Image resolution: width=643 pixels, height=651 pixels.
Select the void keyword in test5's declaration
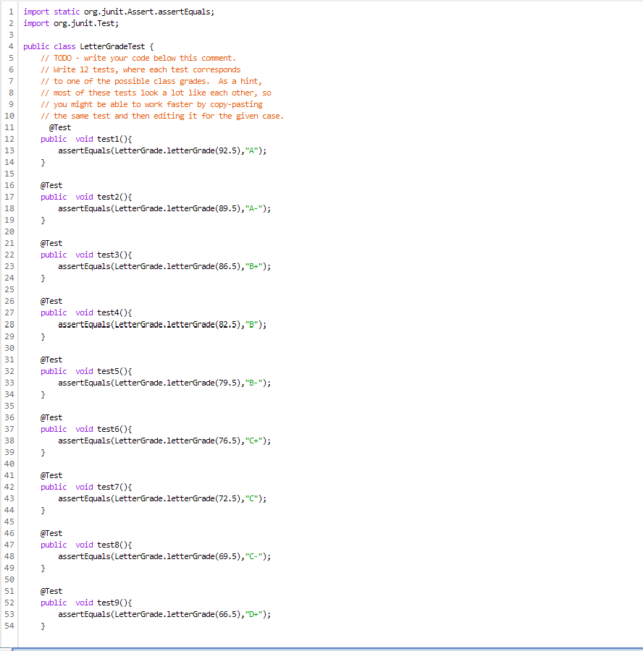coord(84,370)
